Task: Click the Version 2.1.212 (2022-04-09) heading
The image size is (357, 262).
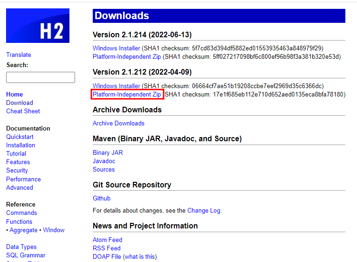Action: pyautogui.click(x=142, y=72)
